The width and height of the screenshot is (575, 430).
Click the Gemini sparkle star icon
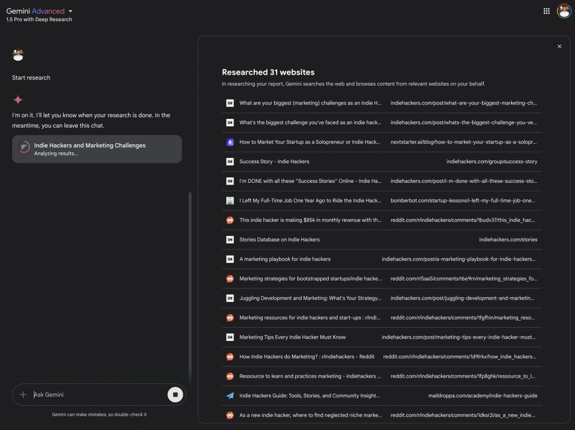[x=18, y=99]
